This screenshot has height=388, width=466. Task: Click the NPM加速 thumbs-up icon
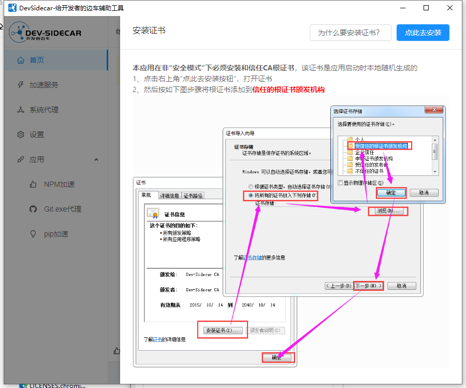pos(33,184)
